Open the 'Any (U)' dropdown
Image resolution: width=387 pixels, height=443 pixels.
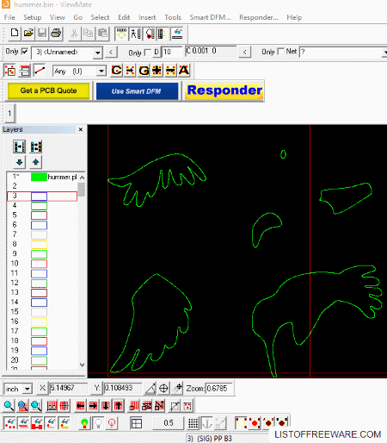(x=101, y=71)
